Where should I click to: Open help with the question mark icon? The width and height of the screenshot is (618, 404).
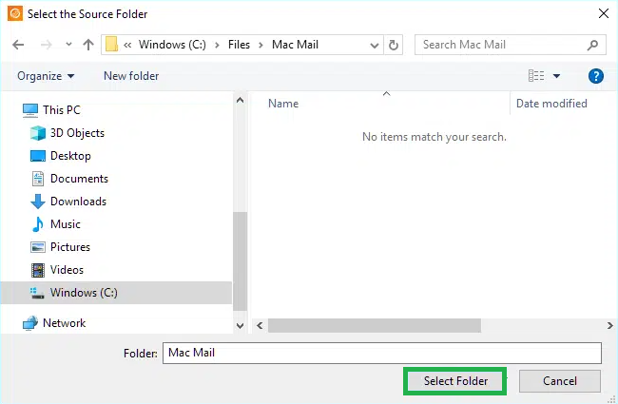(x=595, y=76)
